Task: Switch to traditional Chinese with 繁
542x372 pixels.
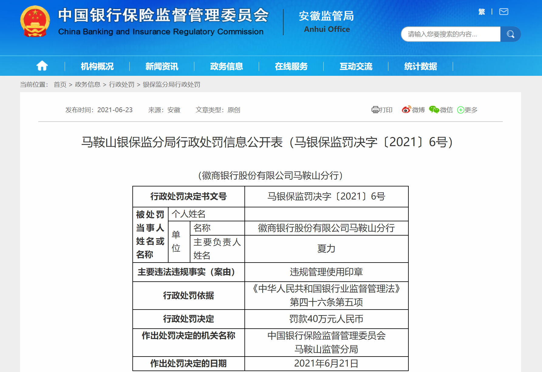Action: pos(482,12)
